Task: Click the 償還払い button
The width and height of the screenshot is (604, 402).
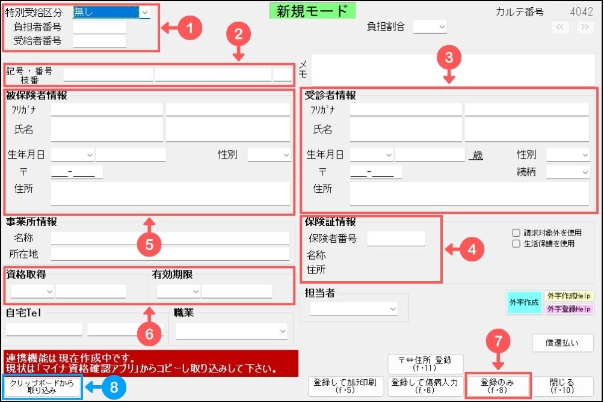Action: tap(562, 343)
